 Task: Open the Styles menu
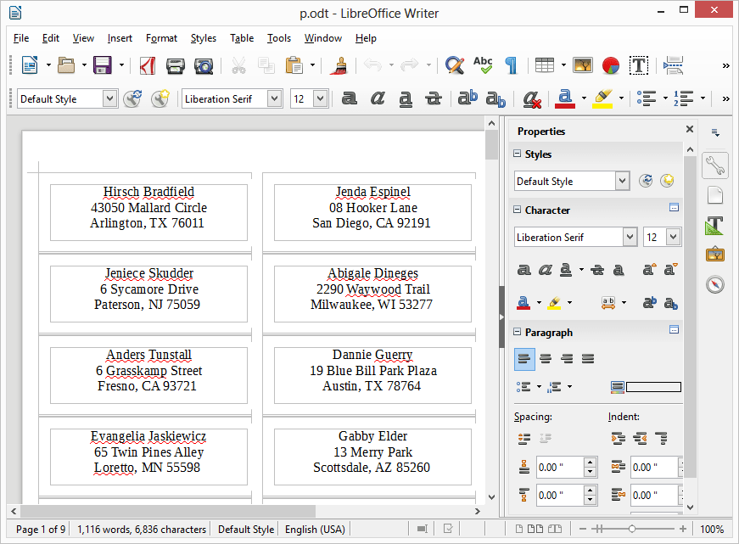[204, 38]
